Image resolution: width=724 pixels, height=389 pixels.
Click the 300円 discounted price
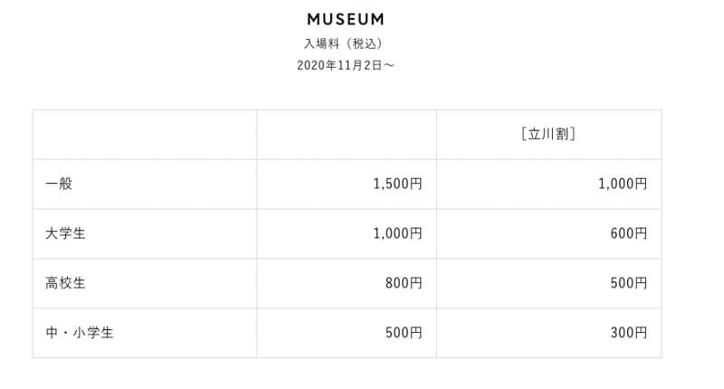(629, 333)
